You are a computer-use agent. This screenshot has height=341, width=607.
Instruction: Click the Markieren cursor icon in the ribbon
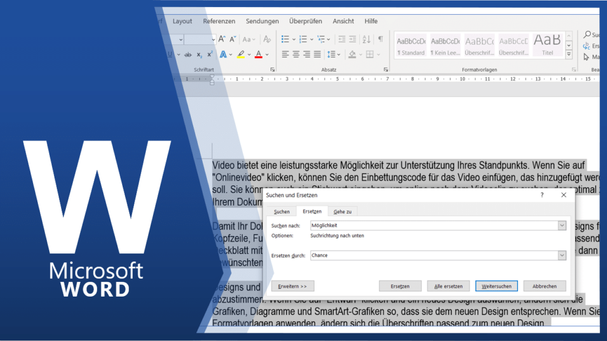click(586, 57)
